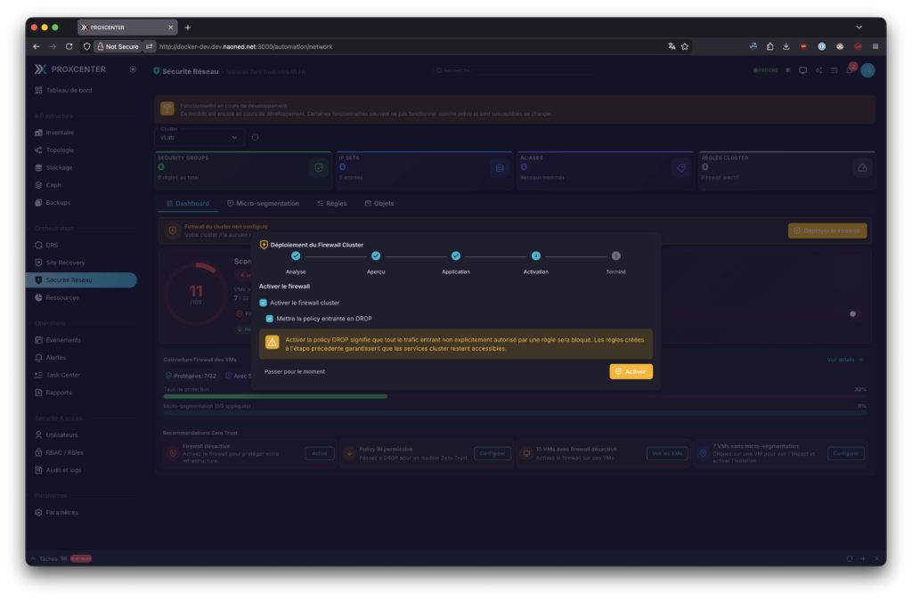Expand the Tâches panel at bottom
Viewport: 912px width, 600px height.
[33, 558]
